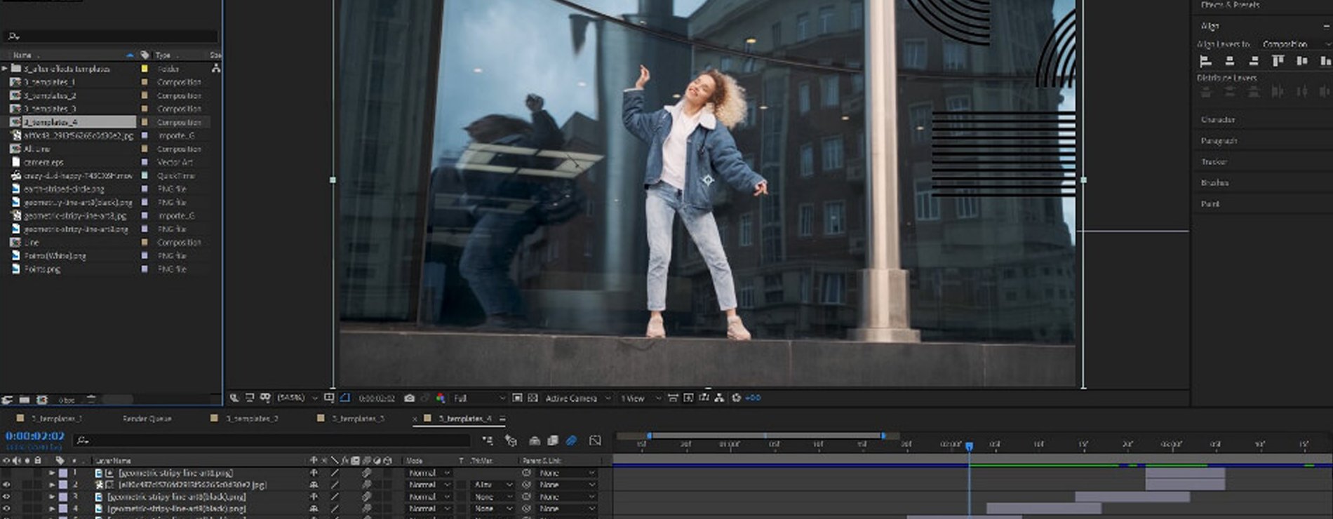Expand the 3_after effects templates folder
This screenshot has height=519, width=1333.
coord(5,69)
